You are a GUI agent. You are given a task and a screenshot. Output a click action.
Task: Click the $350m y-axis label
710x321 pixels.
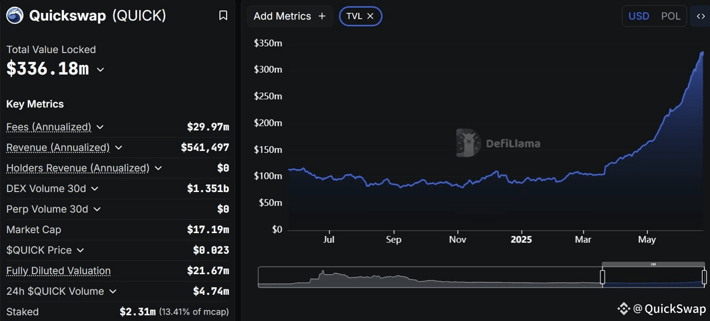pos(268,43)
